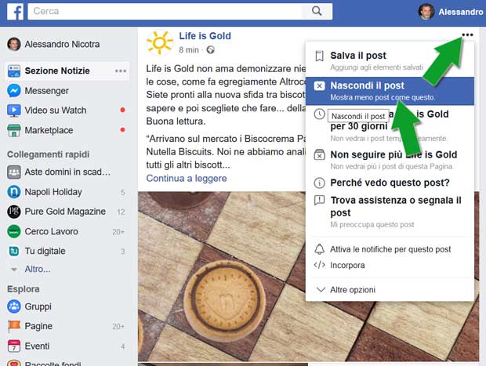Select Incorpora embed option
This screenshot has height=366, width=486.
[390, 266]
